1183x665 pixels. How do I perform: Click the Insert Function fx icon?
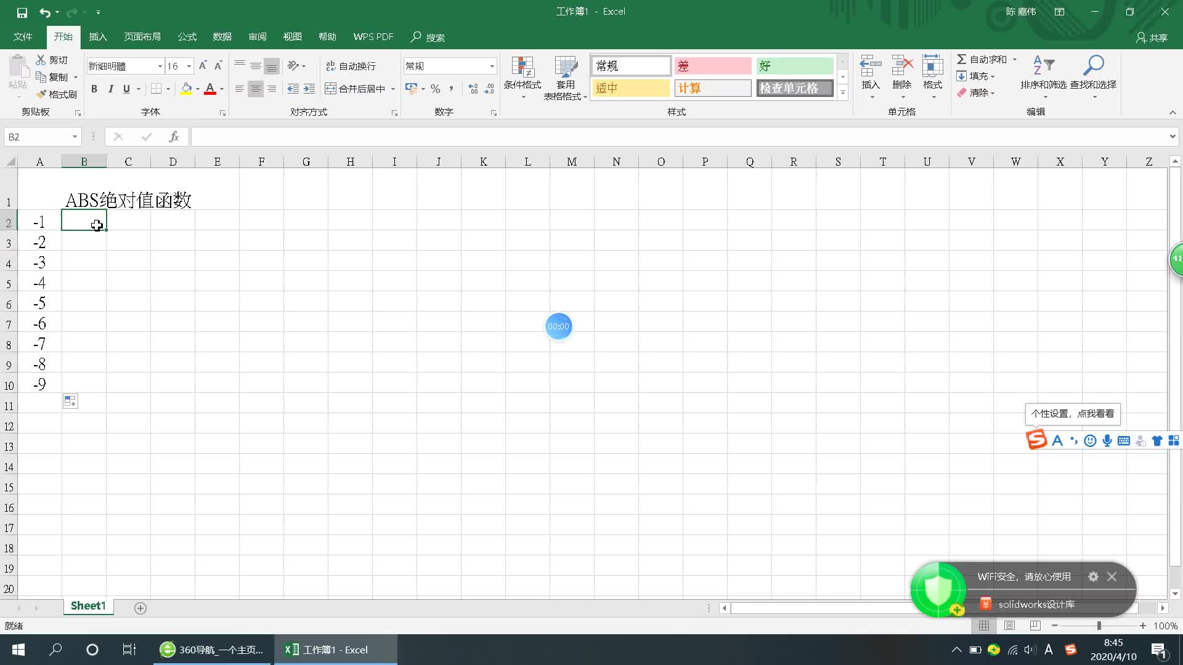coord(174,137)
